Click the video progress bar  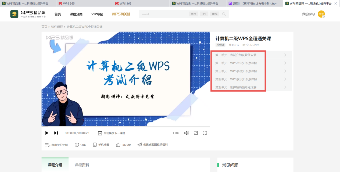(126, 127)
